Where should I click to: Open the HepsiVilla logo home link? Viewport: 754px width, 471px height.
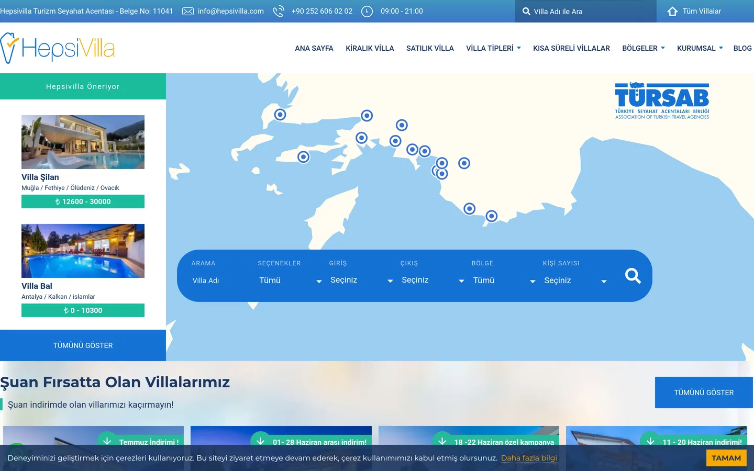click(58, 48)
